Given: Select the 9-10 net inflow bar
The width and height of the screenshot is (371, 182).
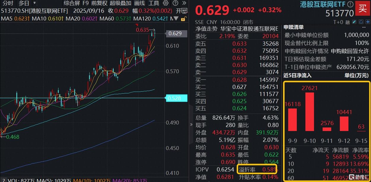Looking at the screenshot, I should click(310, 112).
